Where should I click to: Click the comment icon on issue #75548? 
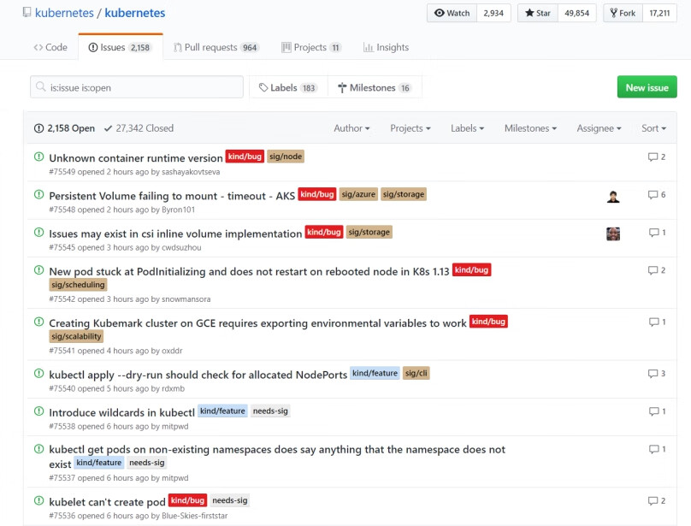653,195
